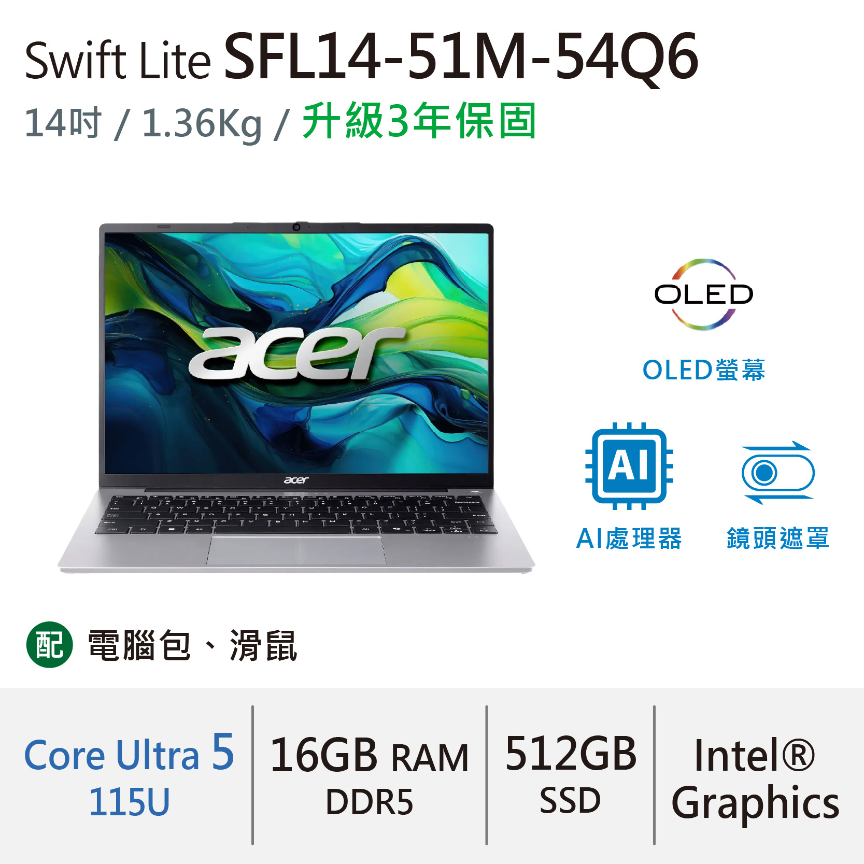Click the 鏡頭遮罩 label text
The height and width of the screenshot is (864, 864).
778,538
